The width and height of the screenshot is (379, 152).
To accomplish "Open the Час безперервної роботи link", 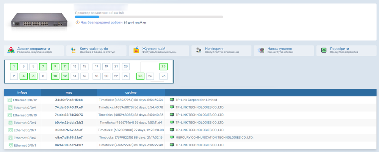I will [101, 23].
